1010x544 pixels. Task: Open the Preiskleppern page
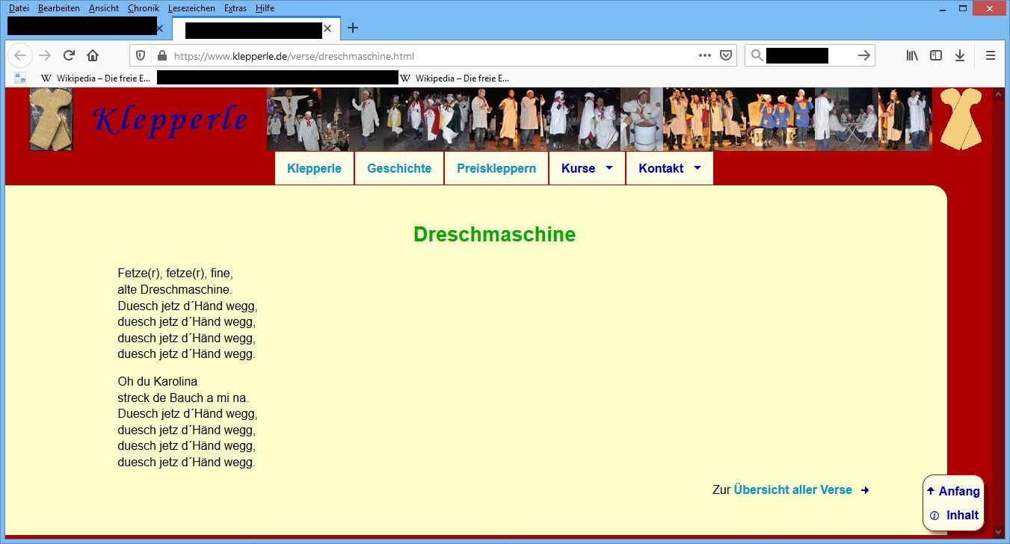click(x=496, y=168)
